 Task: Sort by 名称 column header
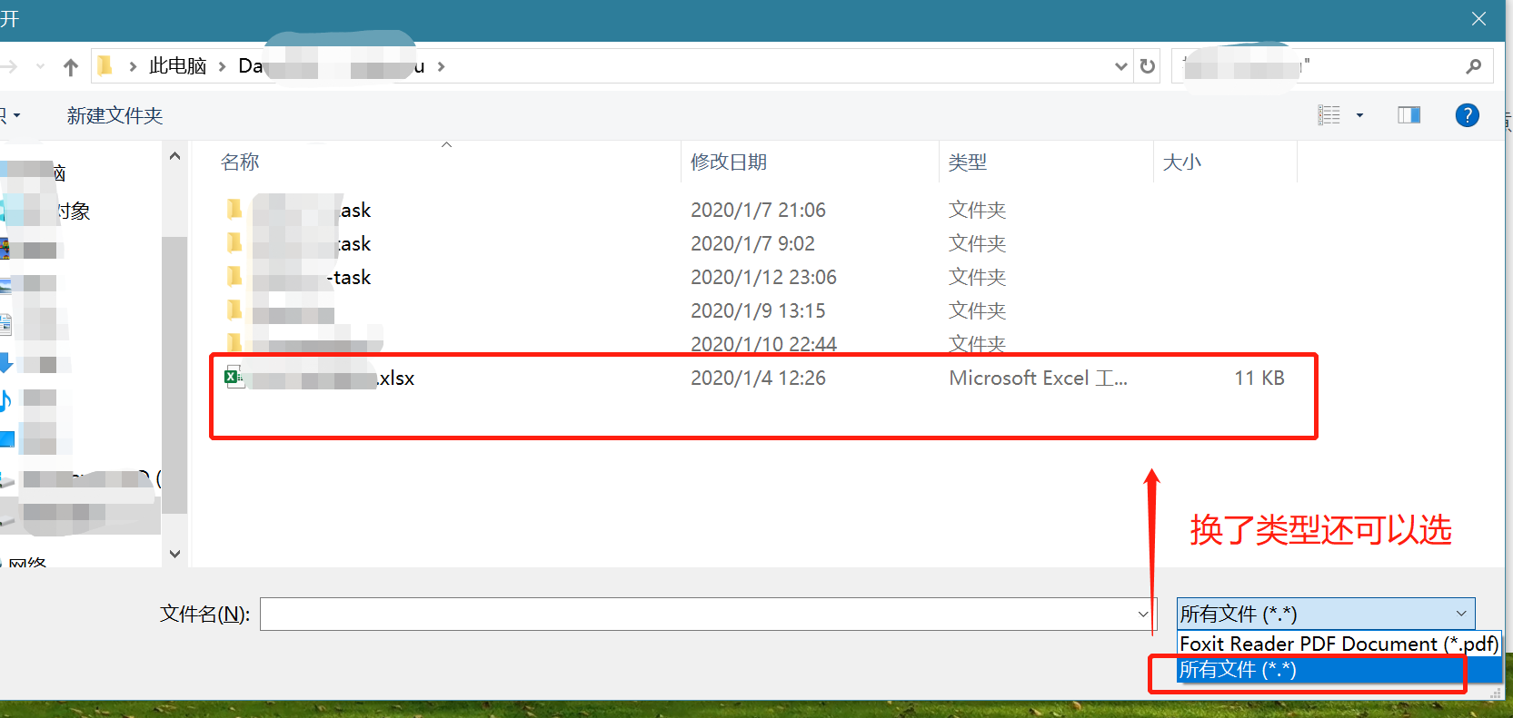pos(240,162)
